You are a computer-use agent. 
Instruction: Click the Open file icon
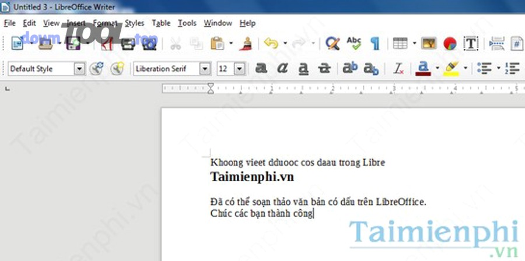click(45, 43)
